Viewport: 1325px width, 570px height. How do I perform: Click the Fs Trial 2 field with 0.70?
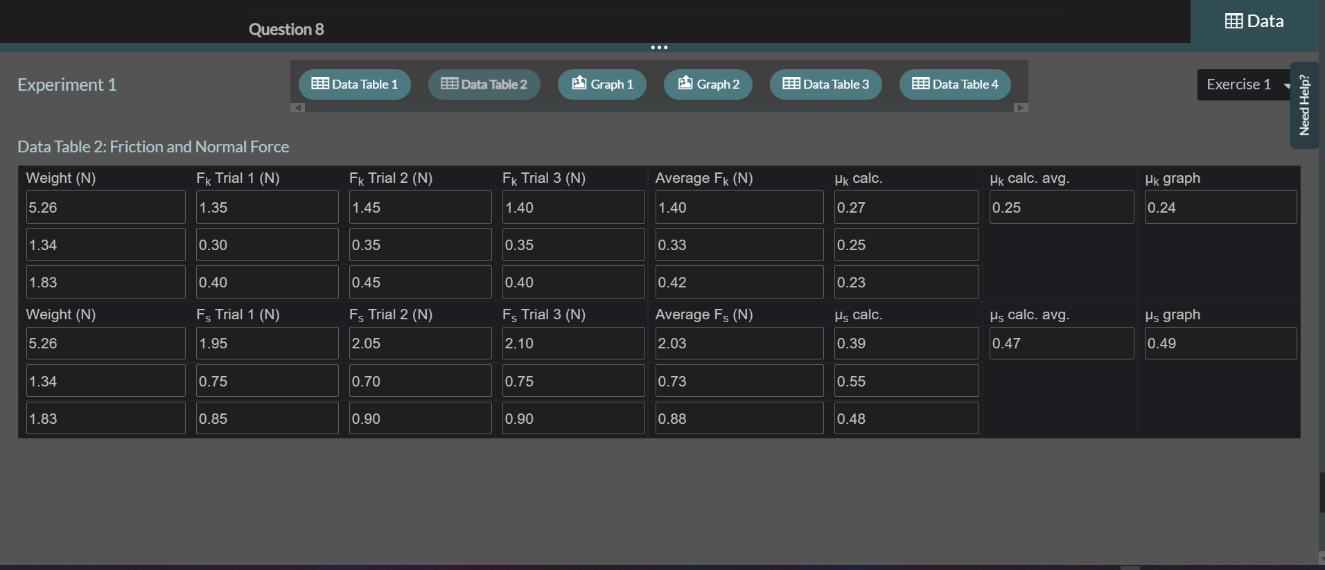421,381
